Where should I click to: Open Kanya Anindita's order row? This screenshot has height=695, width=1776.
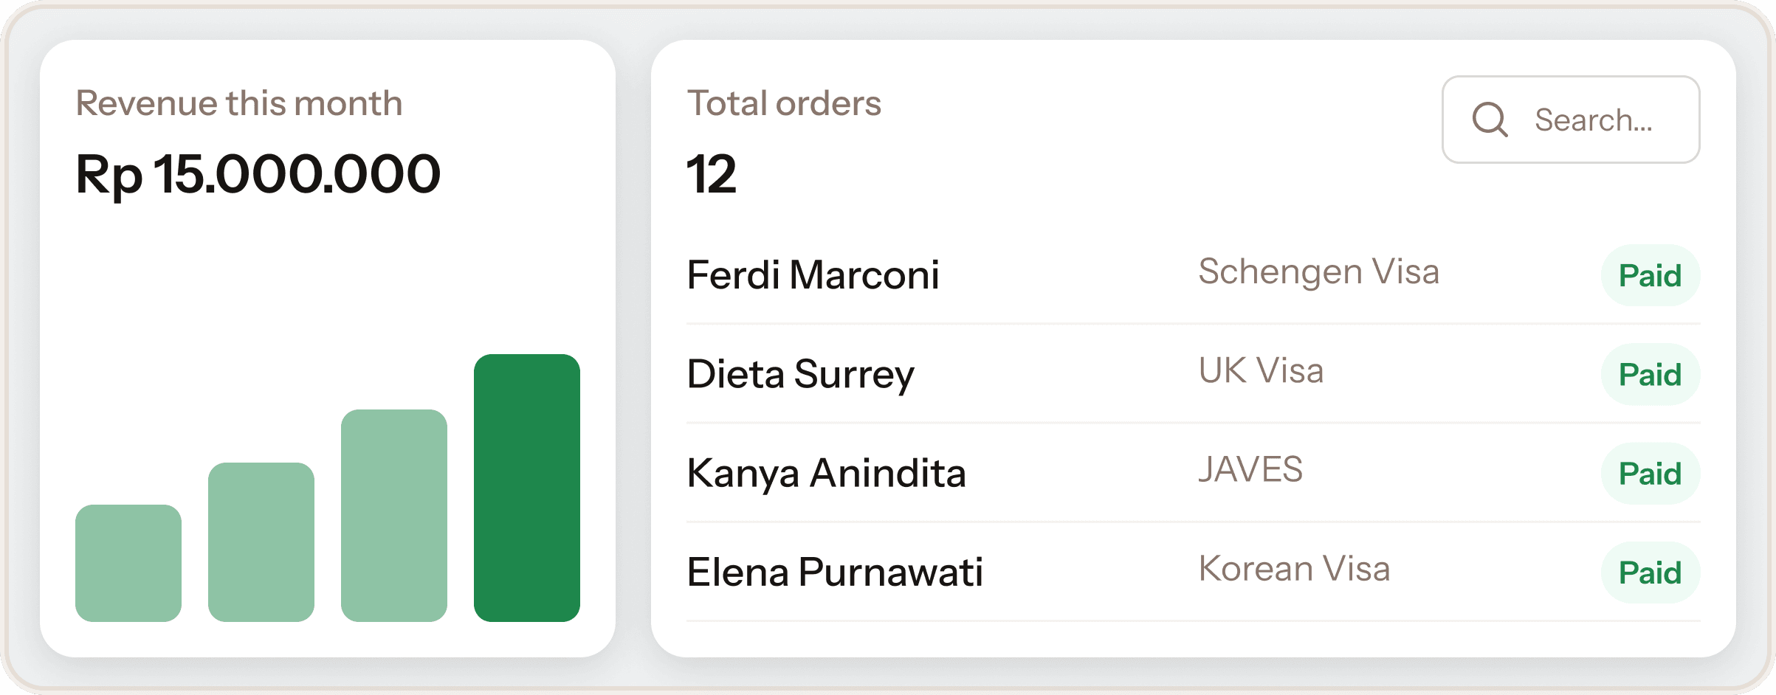pos(1194,473)
